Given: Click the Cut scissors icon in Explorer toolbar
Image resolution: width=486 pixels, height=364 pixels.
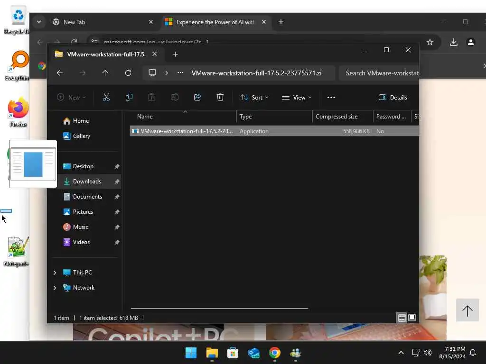Looking at the screenshot, I should coord(106,97).
